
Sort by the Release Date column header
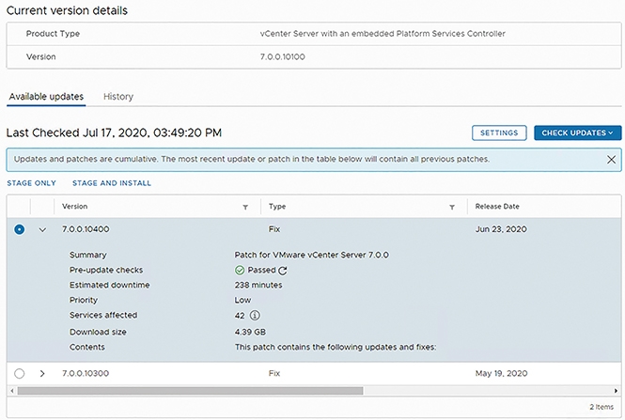click(x=497, y=207)
